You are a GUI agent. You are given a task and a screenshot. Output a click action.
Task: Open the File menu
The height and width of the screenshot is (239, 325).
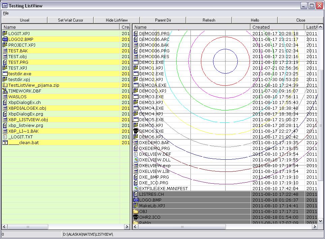(x=6, y=13)
